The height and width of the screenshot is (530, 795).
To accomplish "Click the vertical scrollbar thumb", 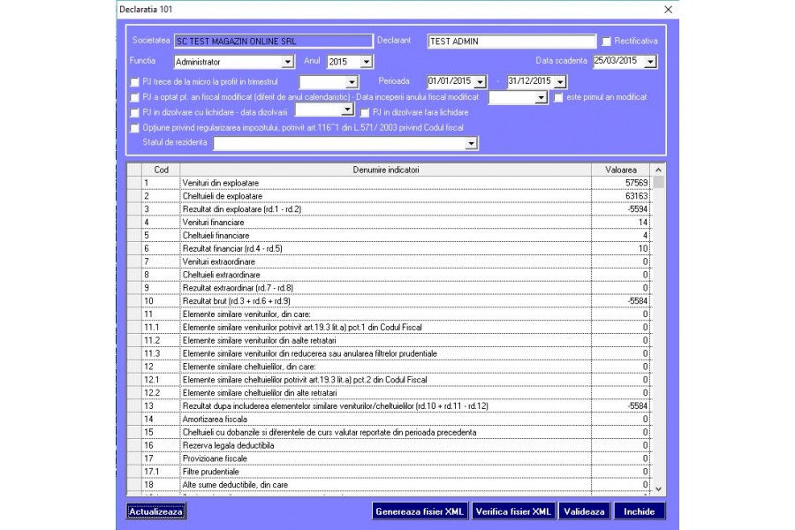I will (658, 182).
